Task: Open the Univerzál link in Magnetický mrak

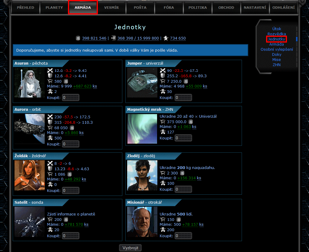Action: 208,116
